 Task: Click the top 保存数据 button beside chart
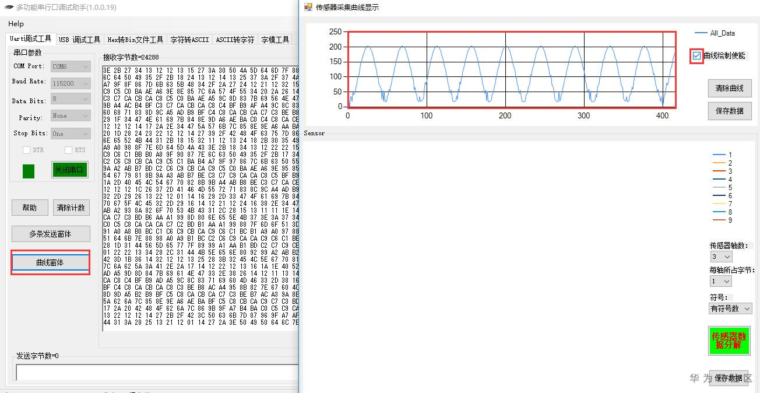click(x=730, y=111)
